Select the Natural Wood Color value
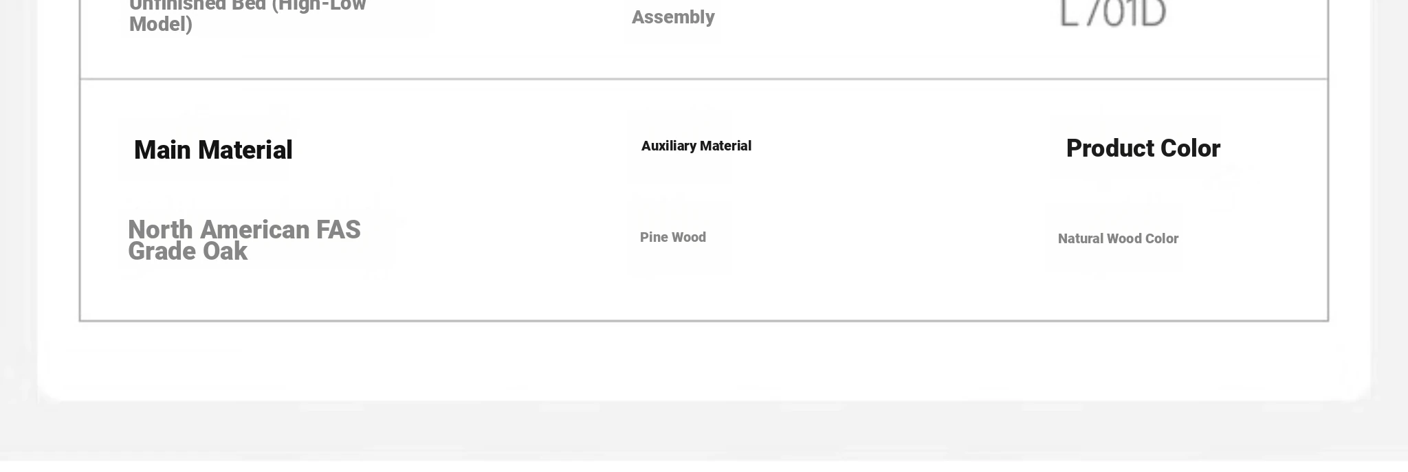 click(1118, 238)
